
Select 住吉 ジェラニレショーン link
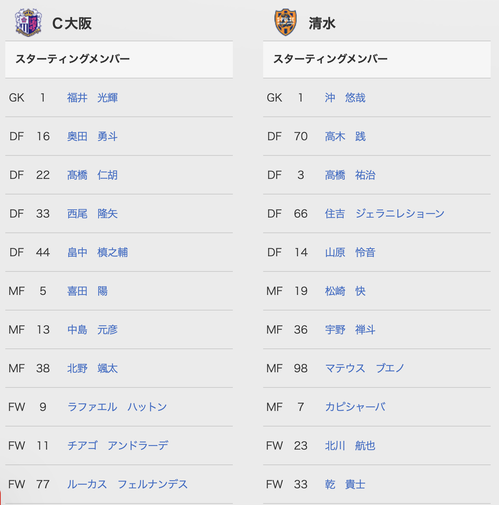[x=385, y=214]
